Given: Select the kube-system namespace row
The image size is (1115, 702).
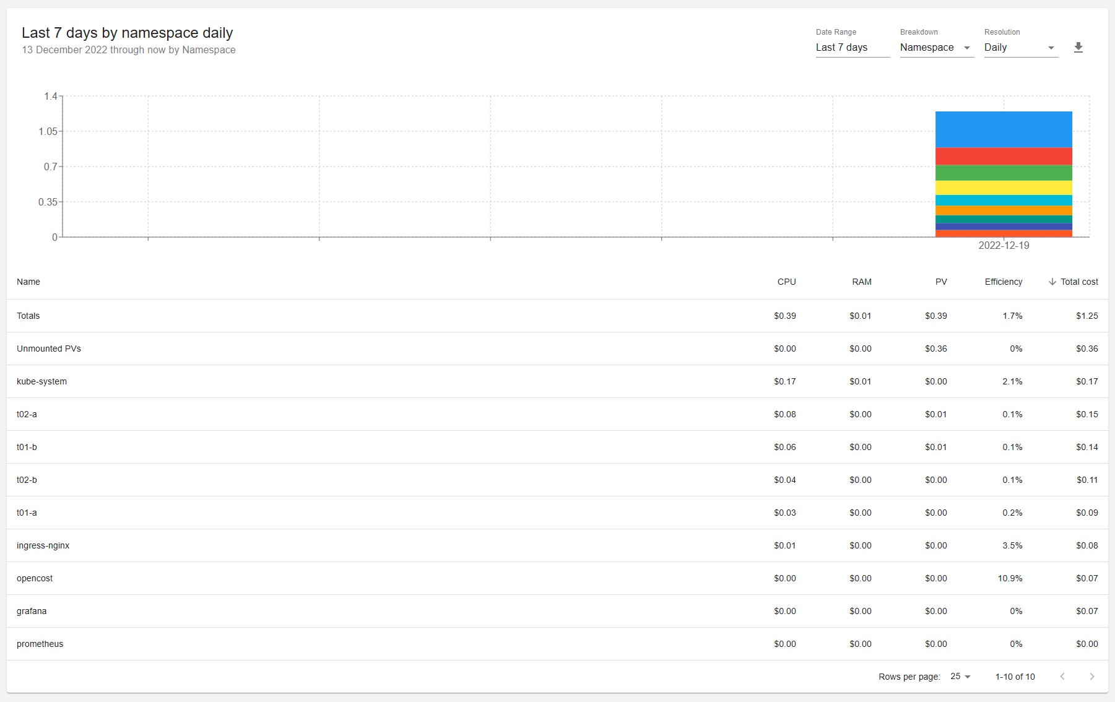Looking at the screenshot, I should (42, 381).
